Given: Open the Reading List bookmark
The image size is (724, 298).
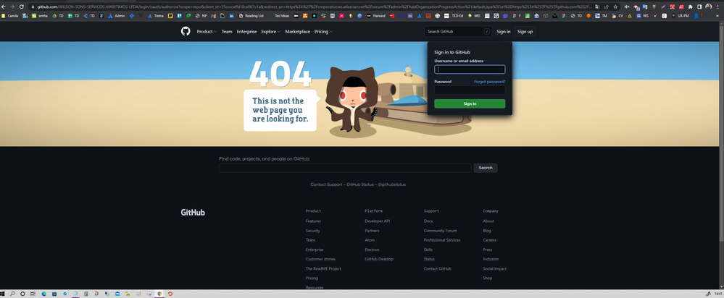Looking at the screenshot, I should [x=251, y=16].
